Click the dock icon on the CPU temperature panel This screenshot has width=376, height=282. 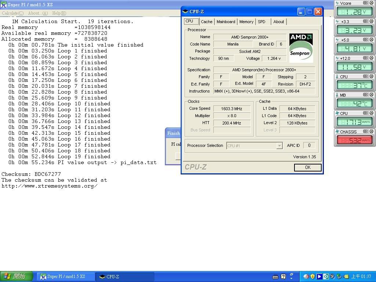pyautogui.click(x=366, y=76)
